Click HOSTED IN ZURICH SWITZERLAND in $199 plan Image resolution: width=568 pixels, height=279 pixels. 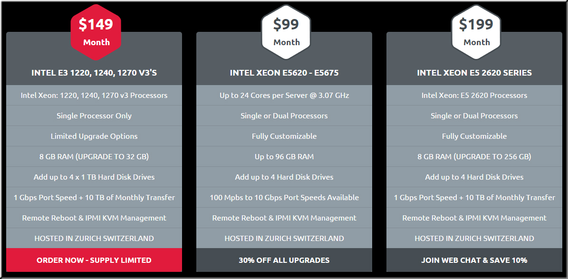pyautogui.click(x=474, y=238)
